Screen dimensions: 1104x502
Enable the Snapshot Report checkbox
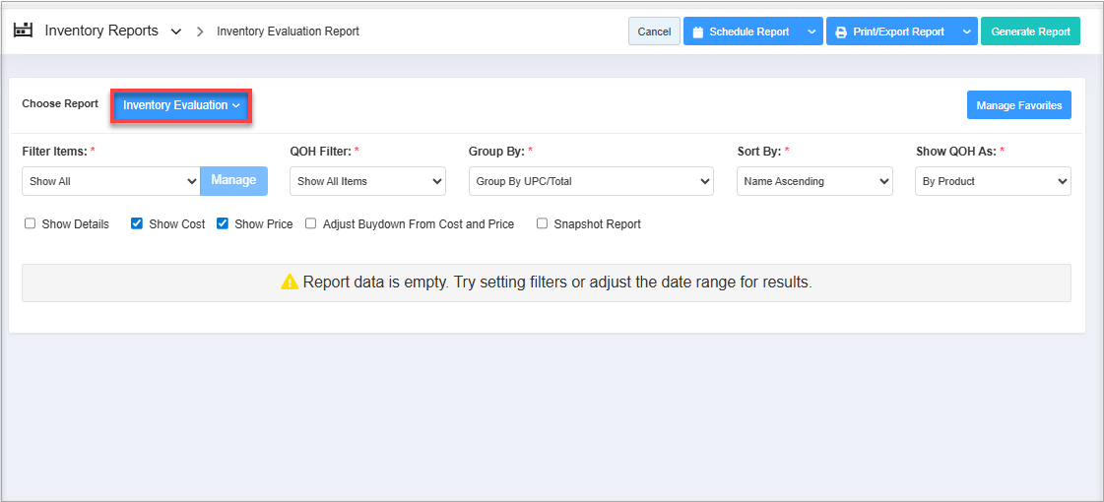[x=542, y=224]
